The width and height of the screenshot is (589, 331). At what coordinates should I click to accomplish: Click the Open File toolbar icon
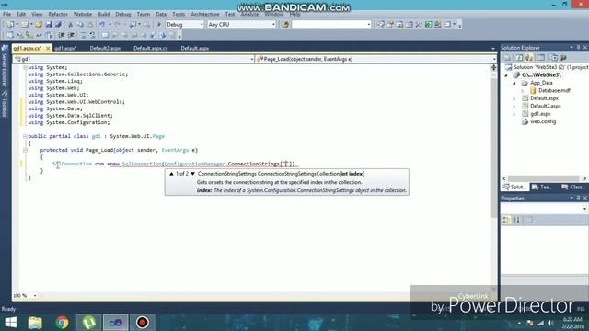coord(39,25)
